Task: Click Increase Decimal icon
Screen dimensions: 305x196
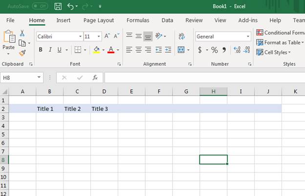Action: pos(237,50)
